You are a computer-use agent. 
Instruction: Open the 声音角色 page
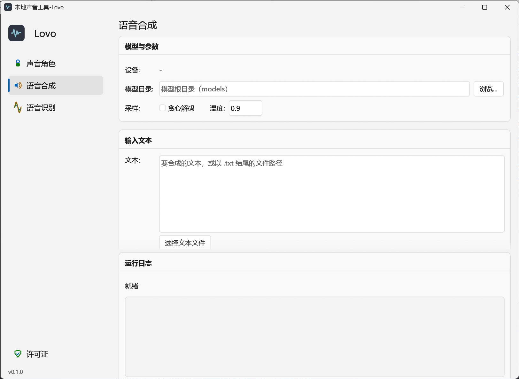coord(56,63)
